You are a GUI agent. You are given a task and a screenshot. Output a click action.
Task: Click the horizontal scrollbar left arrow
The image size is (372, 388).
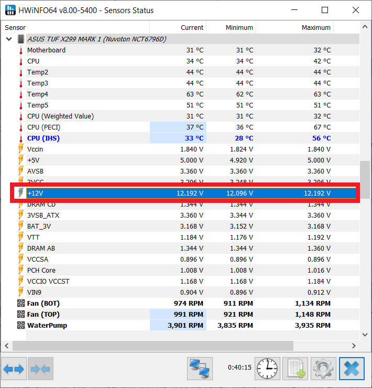[x=7, y=346]
